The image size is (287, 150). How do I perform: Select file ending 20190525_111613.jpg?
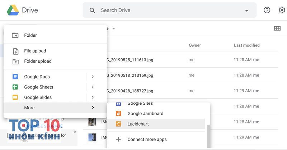tap(130, 60)
